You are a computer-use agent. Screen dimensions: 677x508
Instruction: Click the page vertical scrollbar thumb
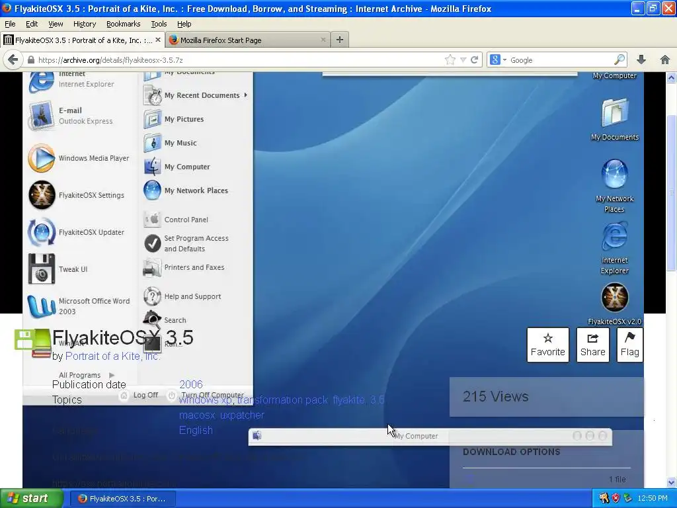click(672, 194)
